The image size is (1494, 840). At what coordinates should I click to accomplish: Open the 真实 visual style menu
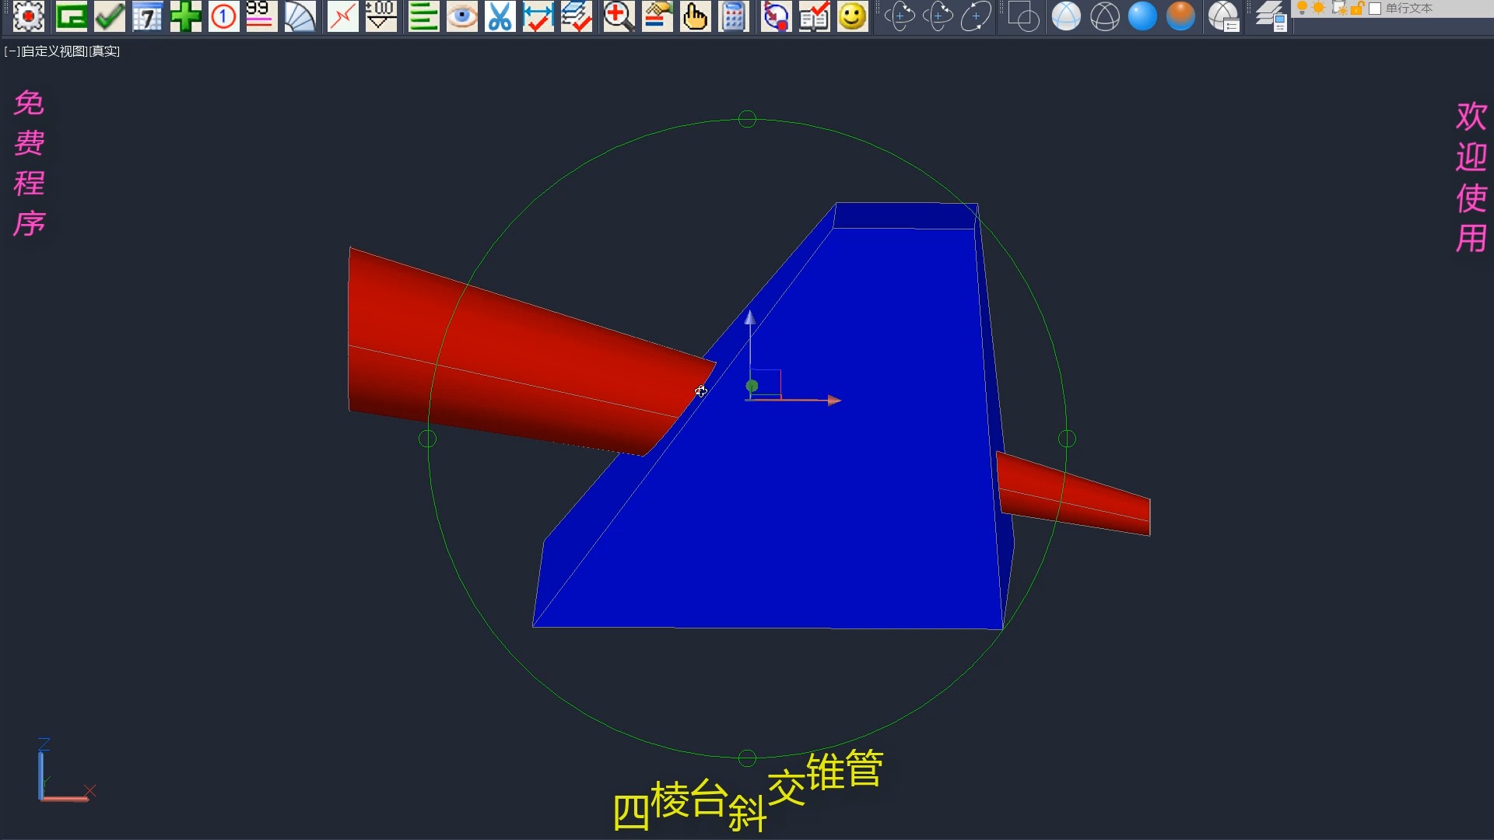105,51
